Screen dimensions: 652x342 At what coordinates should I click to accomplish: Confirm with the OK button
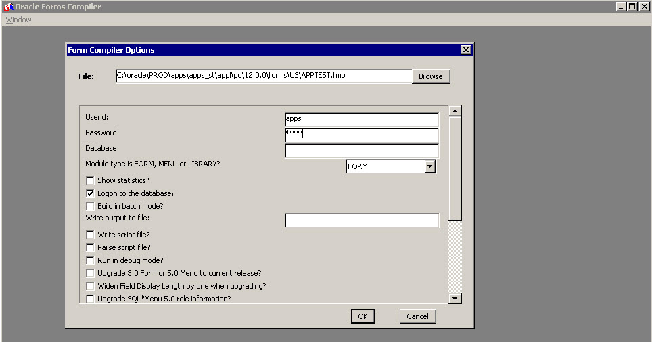[363, 316]
